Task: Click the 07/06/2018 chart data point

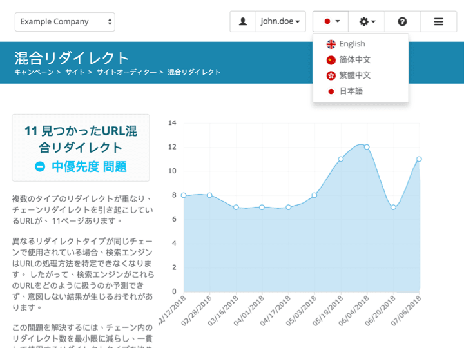Action: pos(419,159)
